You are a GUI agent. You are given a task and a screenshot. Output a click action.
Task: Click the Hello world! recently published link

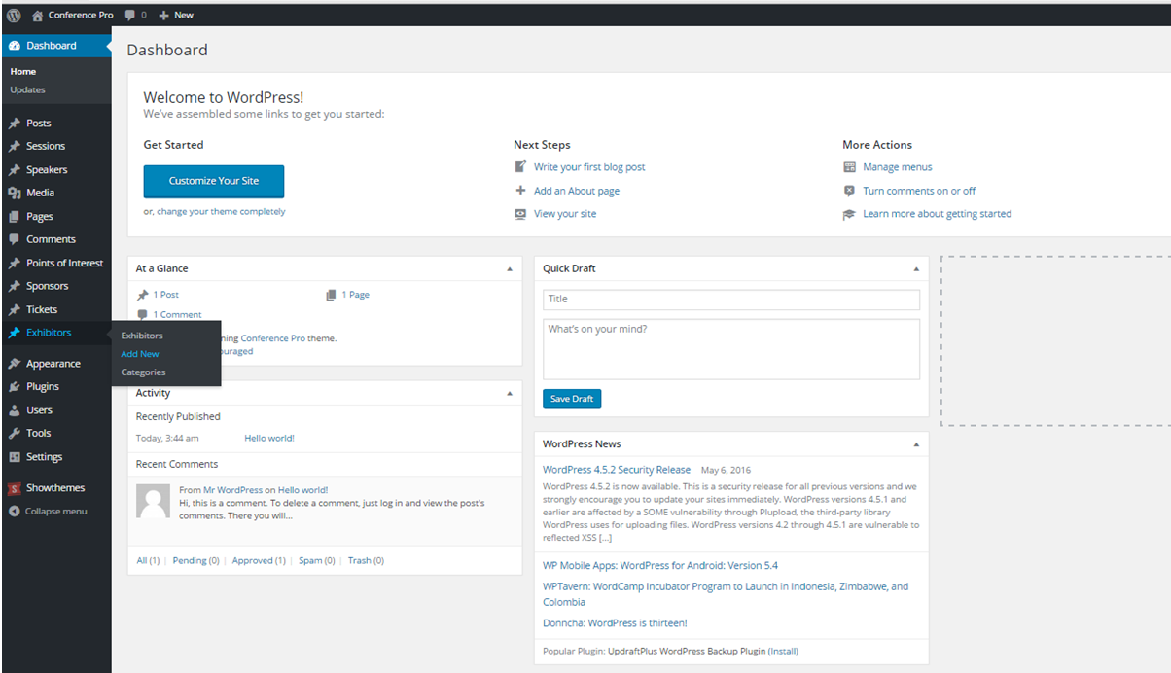click(269, 439)
